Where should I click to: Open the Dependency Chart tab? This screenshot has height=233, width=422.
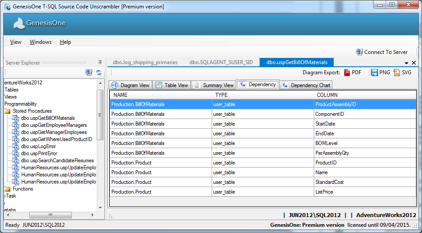pyautogui.click(x=306, y=85)
